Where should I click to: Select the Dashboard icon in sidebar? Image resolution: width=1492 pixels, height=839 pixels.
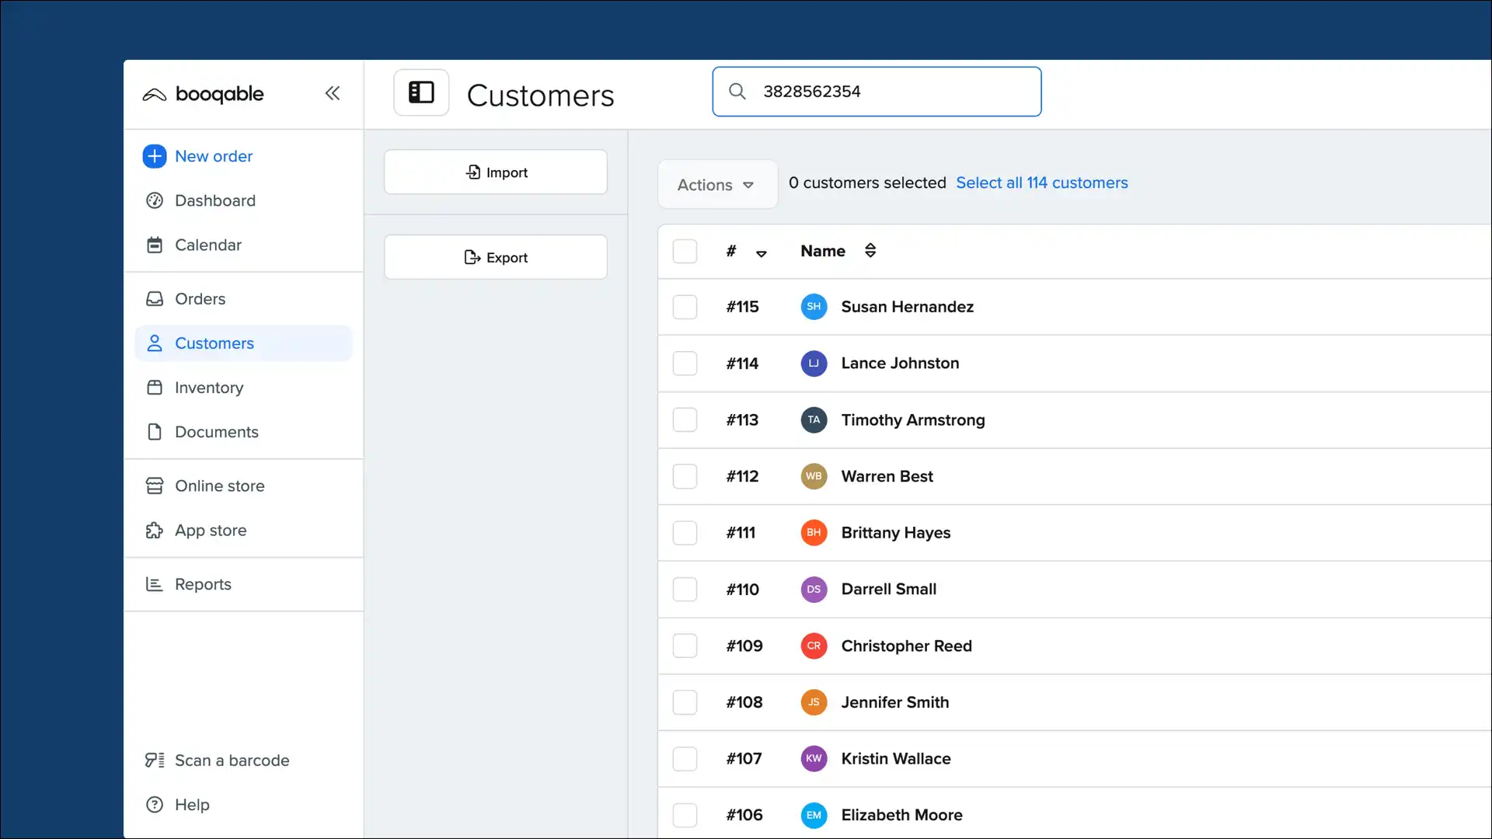[154, 200]
